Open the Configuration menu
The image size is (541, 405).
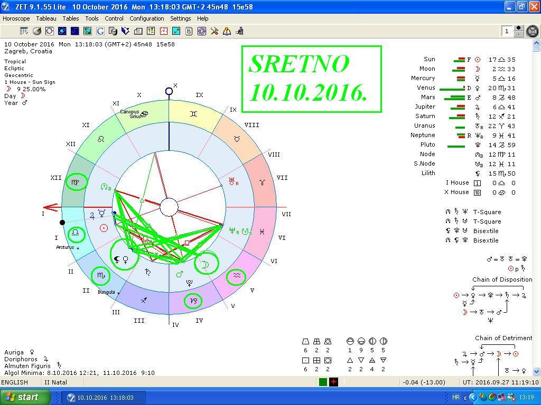tap(147, 18)
